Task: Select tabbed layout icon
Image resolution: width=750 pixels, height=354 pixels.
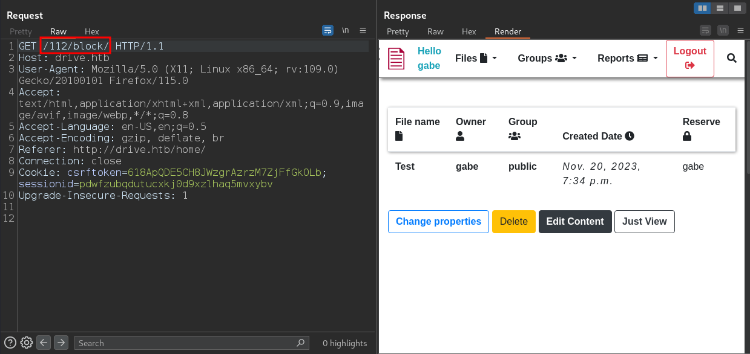Action: [x=737, y=8]
